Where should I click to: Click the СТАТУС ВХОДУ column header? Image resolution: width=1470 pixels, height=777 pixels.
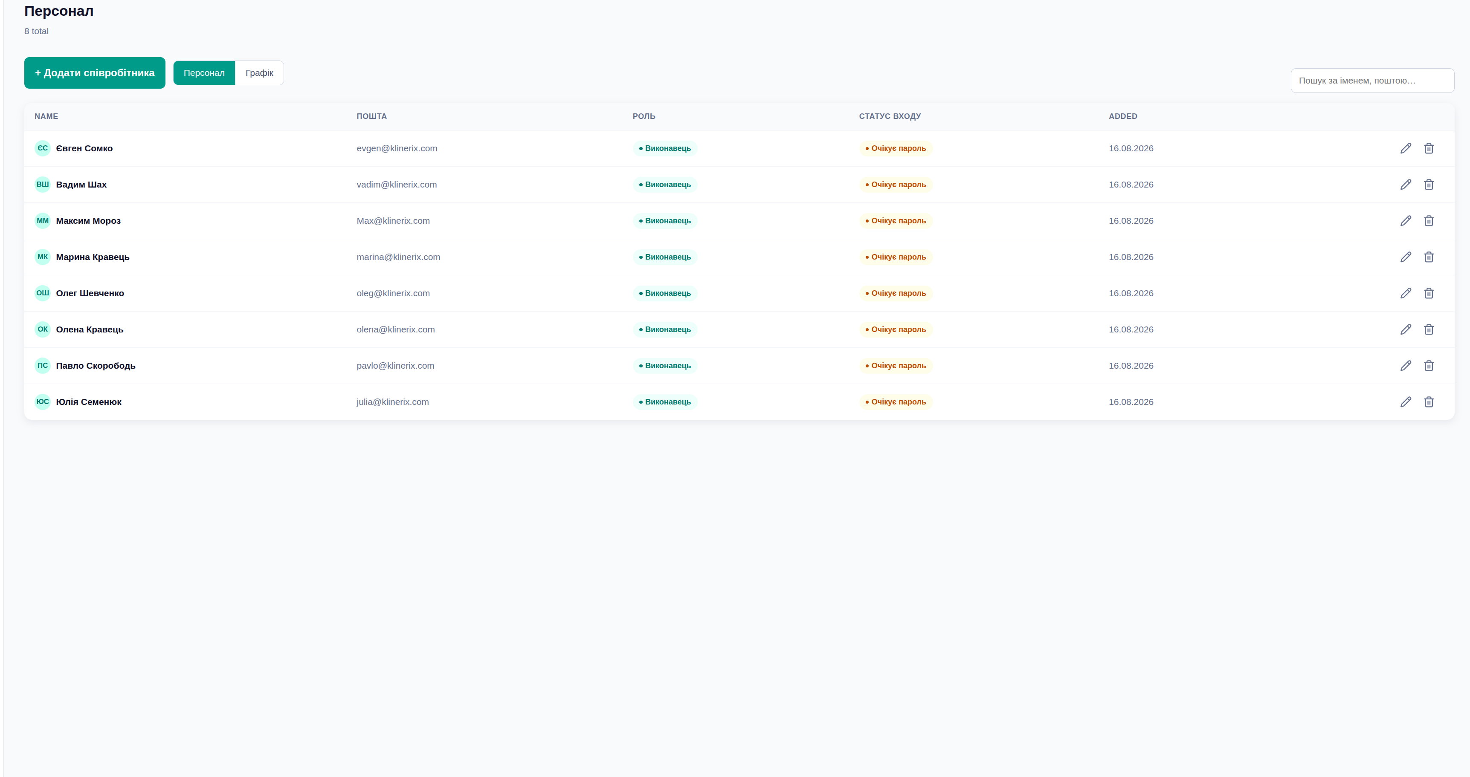[x=890, y=116]
